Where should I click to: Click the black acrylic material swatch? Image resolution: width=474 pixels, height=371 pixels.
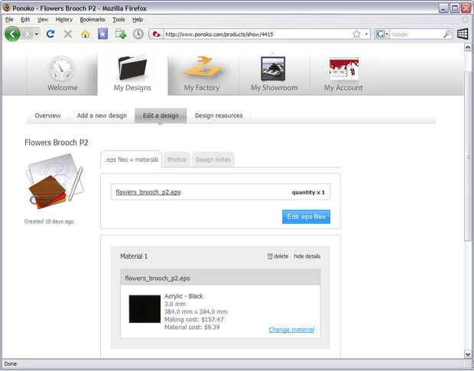pos(144,309)
